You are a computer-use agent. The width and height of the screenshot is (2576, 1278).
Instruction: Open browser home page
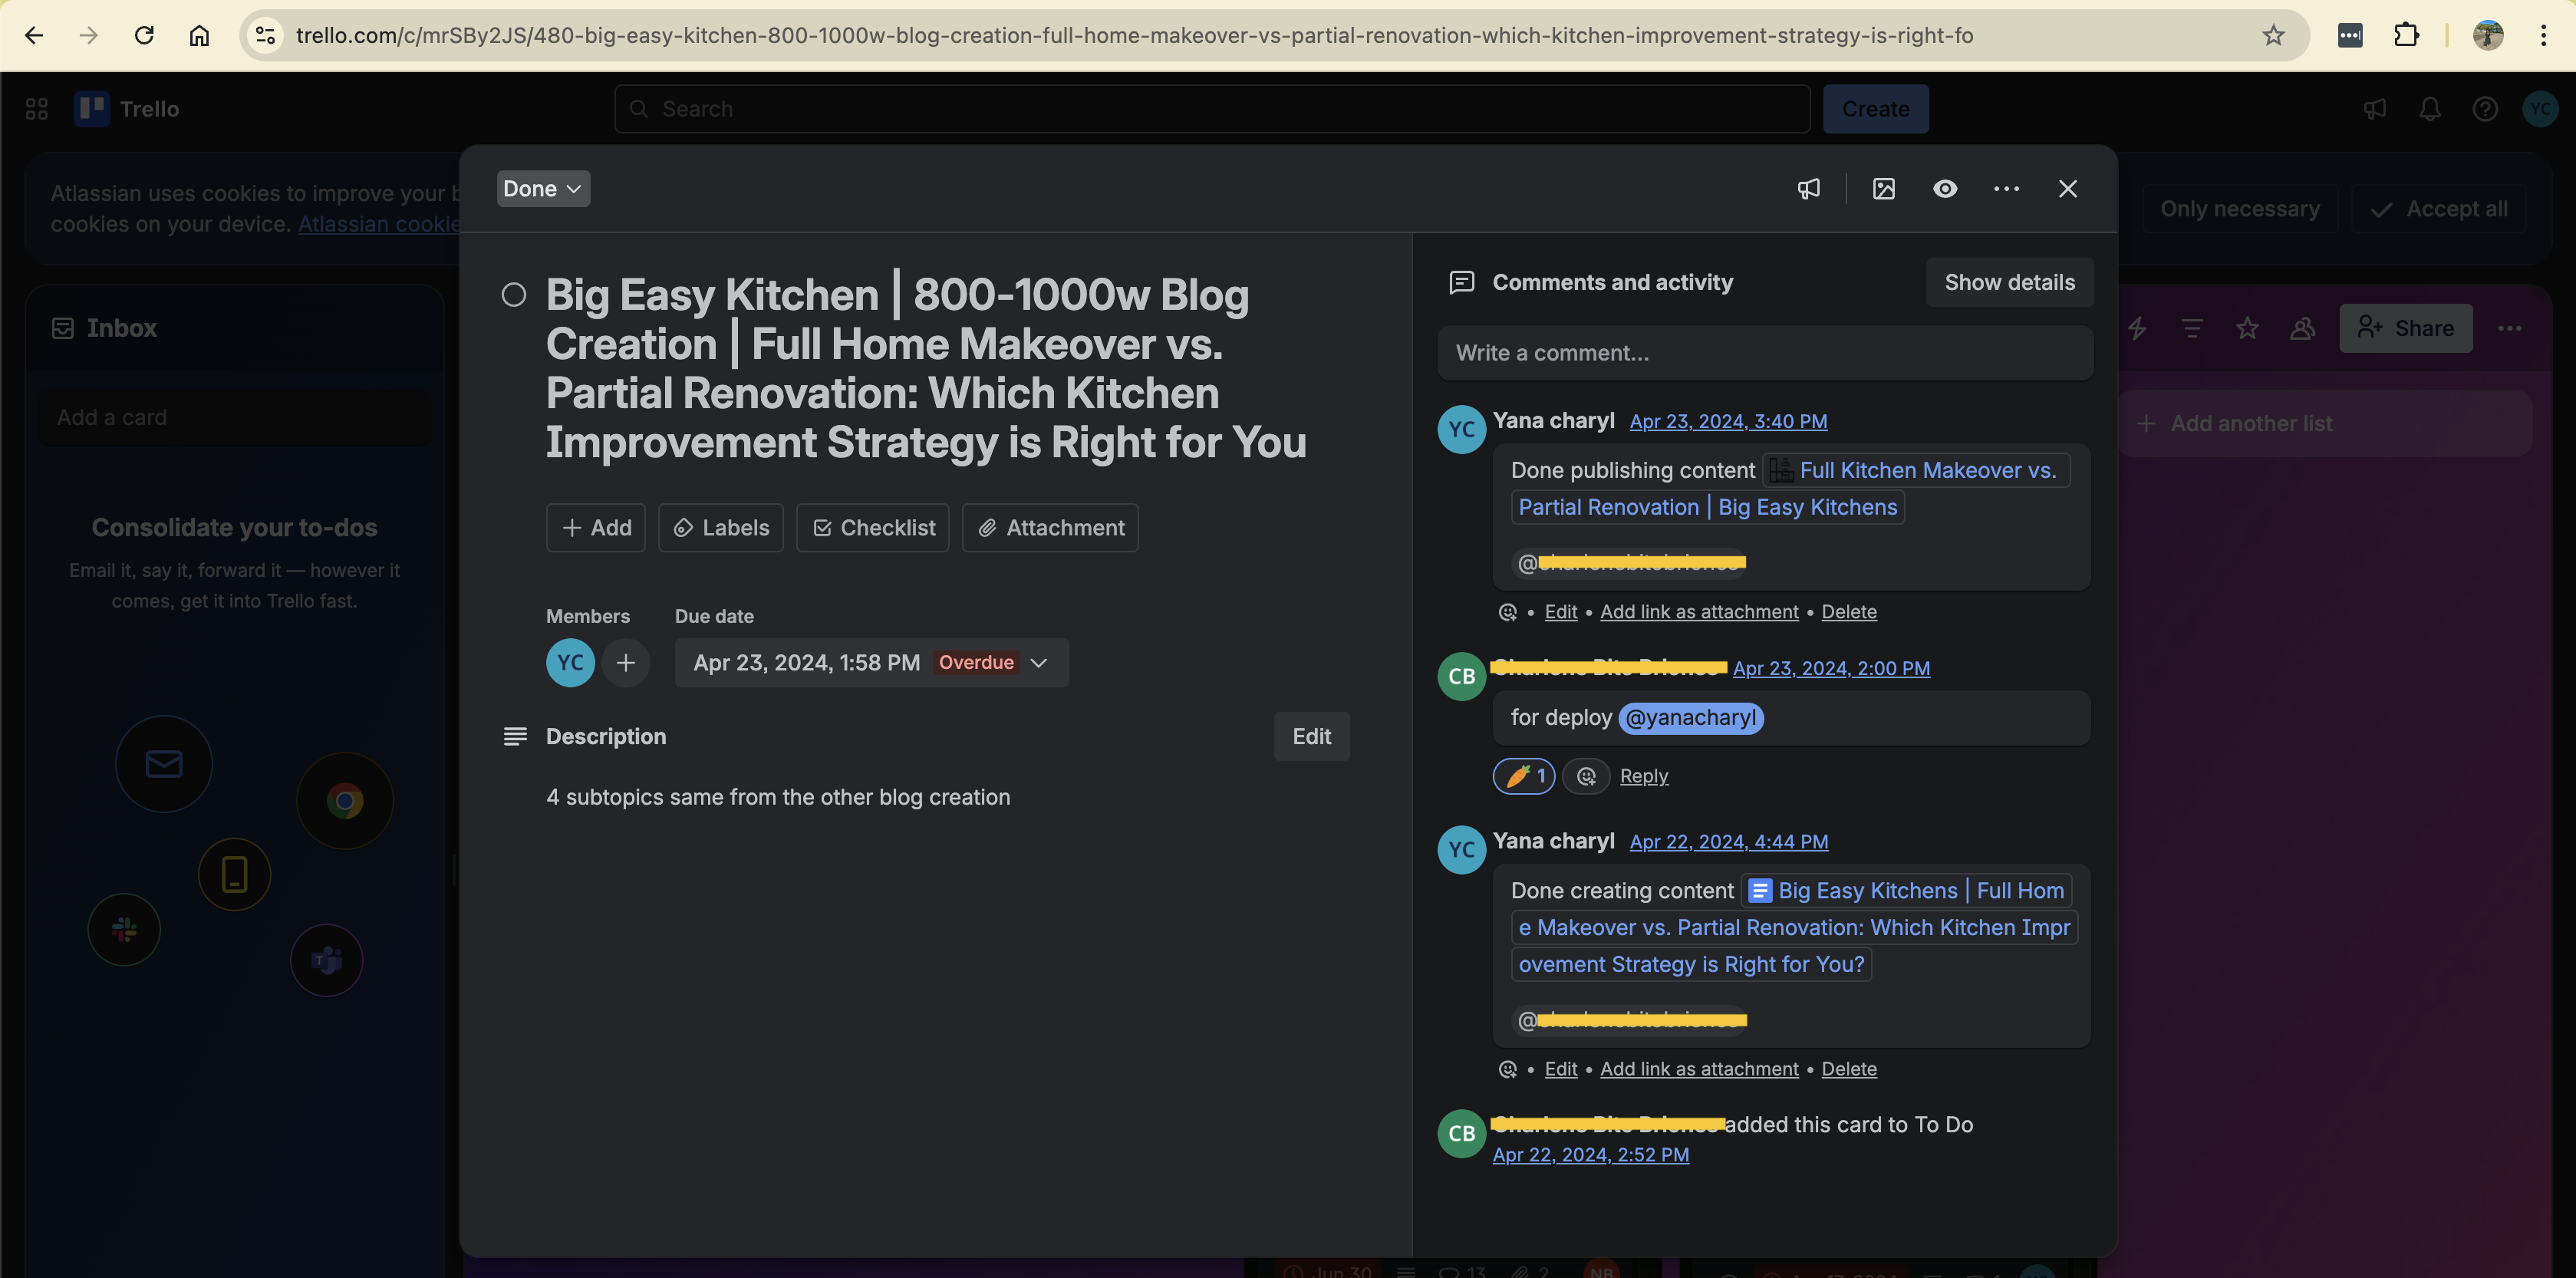click(199, 35)
